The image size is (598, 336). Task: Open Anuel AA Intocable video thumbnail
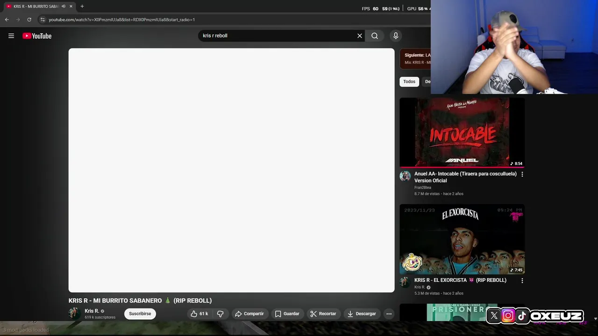[462, 133]
